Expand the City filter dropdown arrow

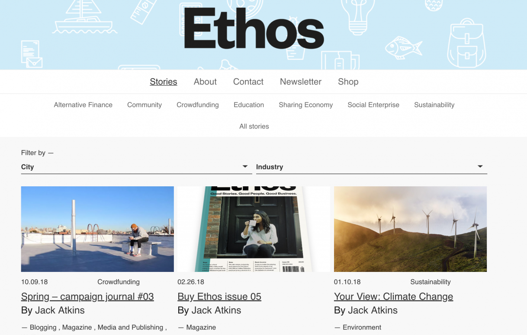click(x=245, y=166)
